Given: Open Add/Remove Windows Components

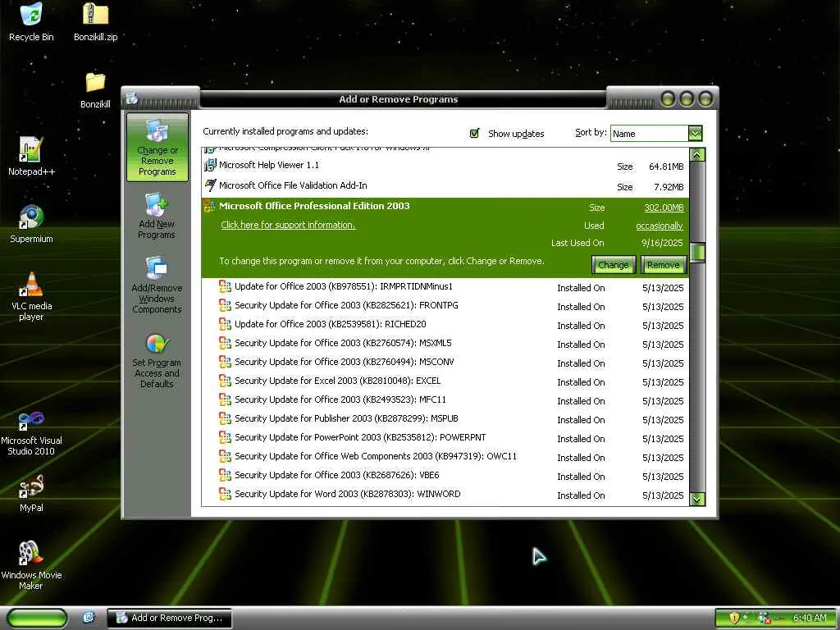Looking at the screenshot, I should click(157, 285).
